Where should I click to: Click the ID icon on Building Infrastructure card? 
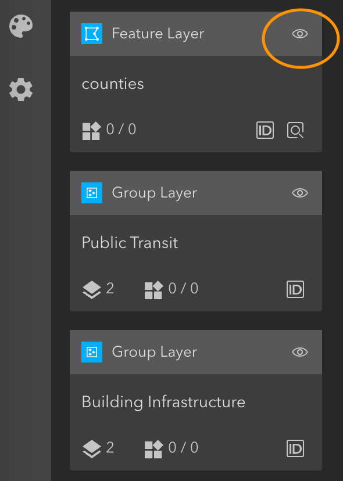pyautogui.click(x=295, y=448)
